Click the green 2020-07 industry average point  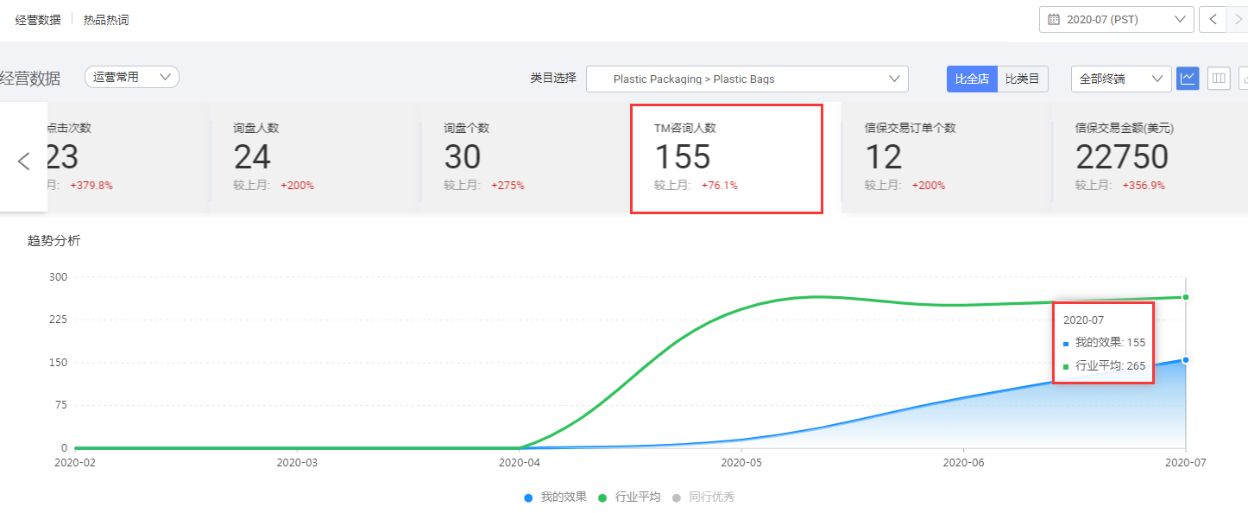1186,297
